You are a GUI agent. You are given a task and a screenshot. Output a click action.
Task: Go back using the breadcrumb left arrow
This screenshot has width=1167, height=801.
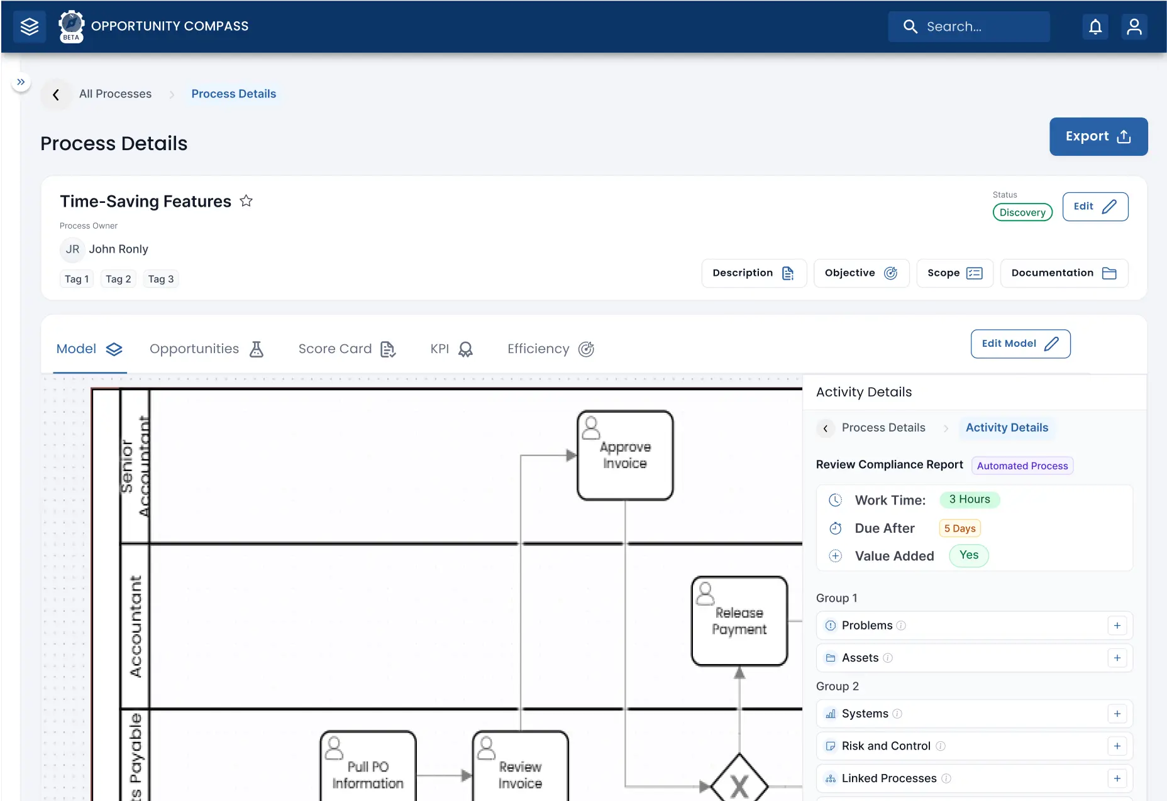pos(56,94)
